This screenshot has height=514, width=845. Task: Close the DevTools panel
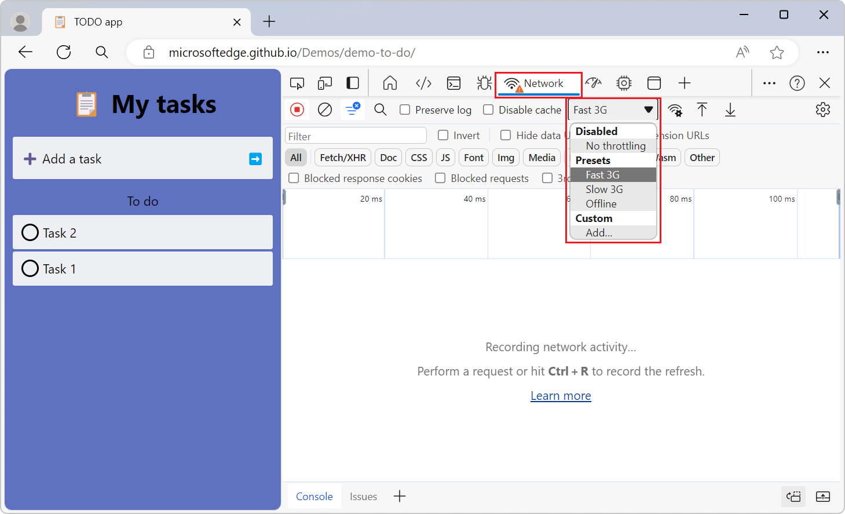[825, 83]
